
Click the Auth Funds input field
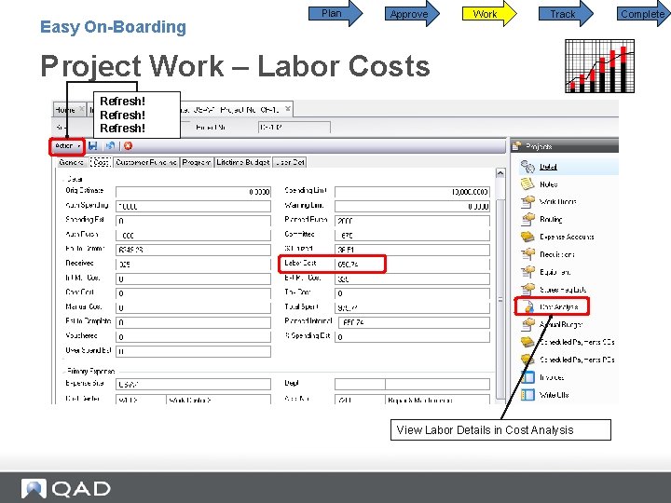[x=193, y=236]
